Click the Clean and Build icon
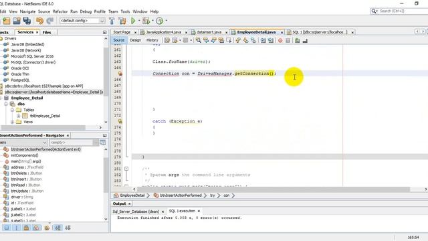Image resolution: width=428 pixels, height=241 pixels. click(x=122, y=21)
